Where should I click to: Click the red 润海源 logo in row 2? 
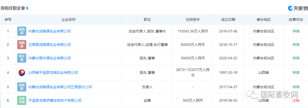[22, 45]
